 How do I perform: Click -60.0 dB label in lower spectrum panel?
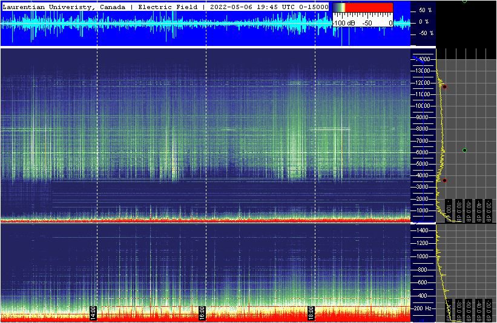469,310
